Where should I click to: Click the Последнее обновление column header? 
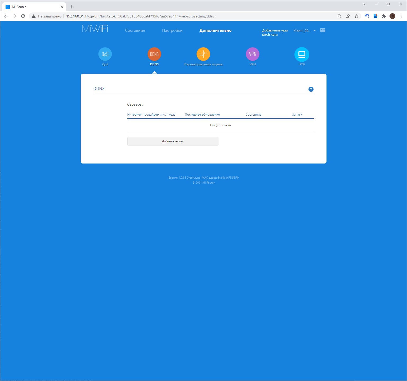click(202, 115)
